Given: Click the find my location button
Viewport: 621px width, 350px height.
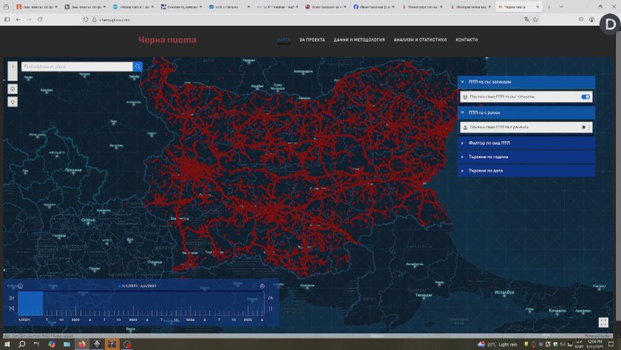Looking at the screenshot, I should click(x=13, y=101).
